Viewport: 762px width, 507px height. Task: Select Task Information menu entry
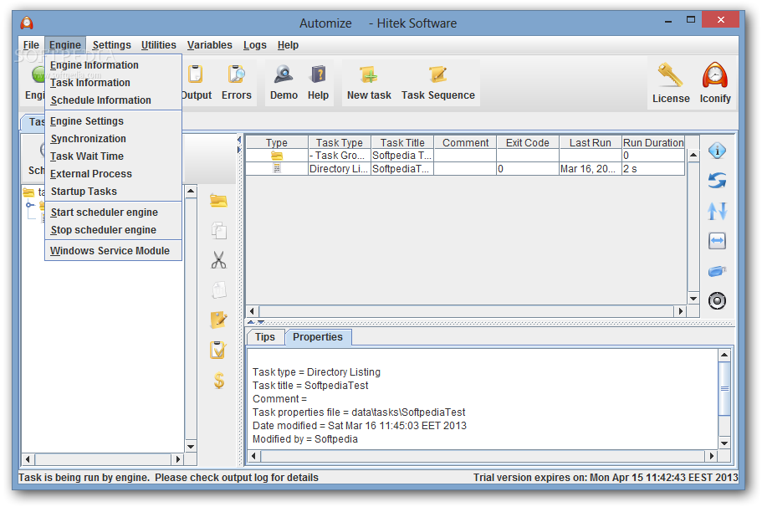click(113, 83)
